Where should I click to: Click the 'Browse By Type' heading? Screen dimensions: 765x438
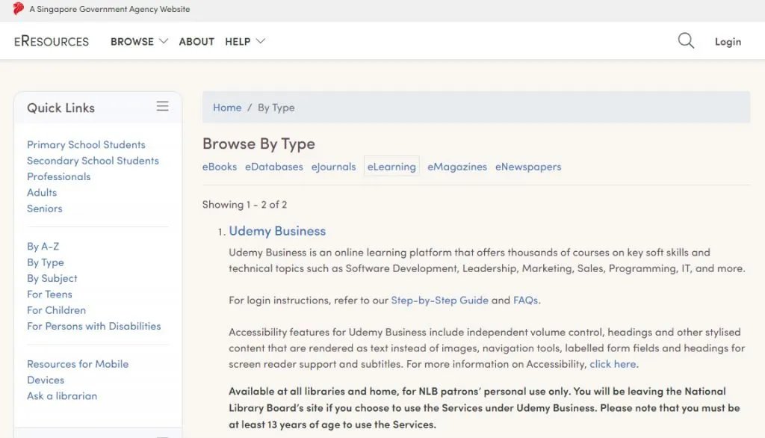[258, 144]
